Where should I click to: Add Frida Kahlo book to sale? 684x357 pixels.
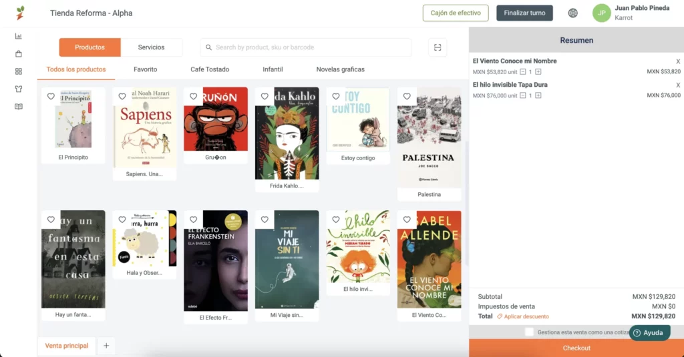tap(287, 139)
